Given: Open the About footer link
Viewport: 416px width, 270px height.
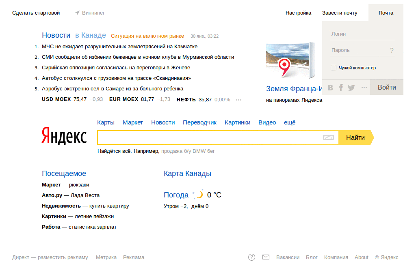Looking at the screenshot, I should click(x=362, y=257).
